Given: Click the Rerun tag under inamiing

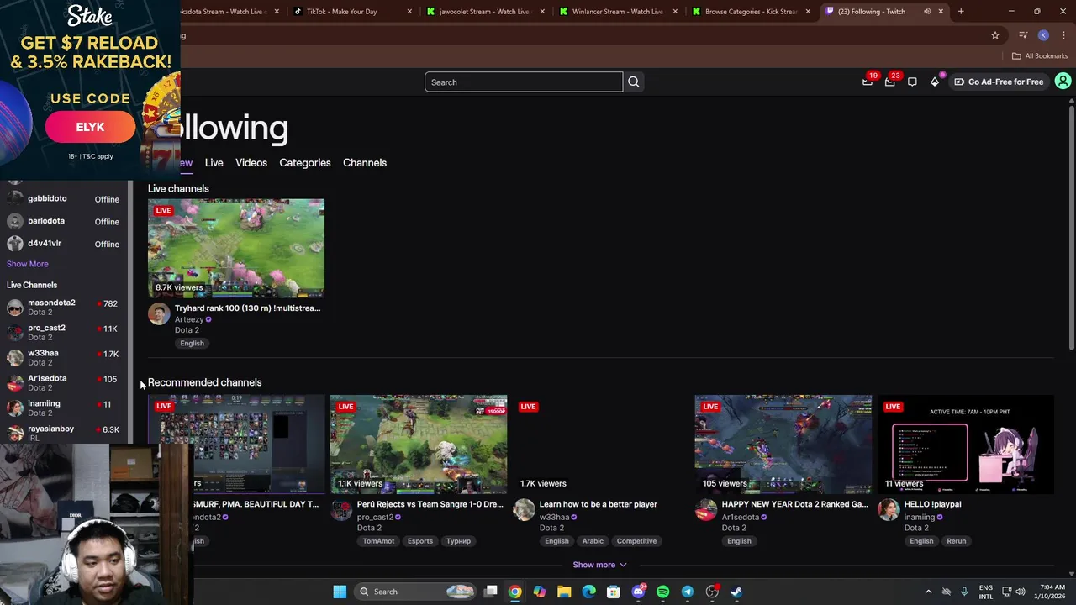Looking at the screenshot, I should click(957, 541).
